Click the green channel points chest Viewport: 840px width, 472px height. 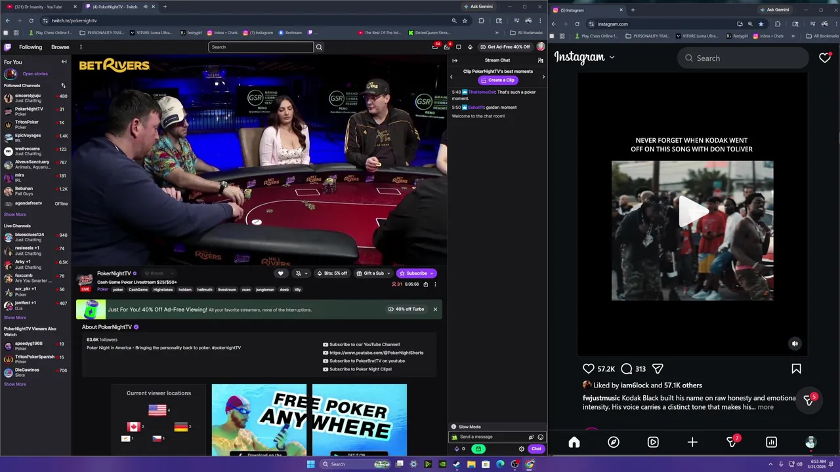[478, 449]
